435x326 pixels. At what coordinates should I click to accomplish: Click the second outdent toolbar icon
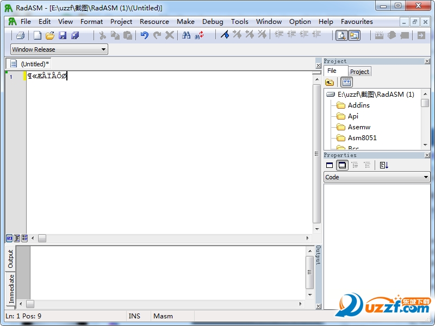click(x=291, y=34)
